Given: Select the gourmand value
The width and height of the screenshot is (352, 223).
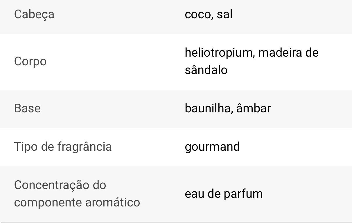Looking at the screenshot, I should [212, 147].
